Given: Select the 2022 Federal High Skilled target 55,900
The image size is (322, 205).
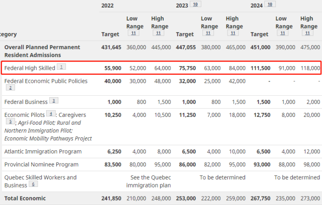Looking at the screenshot, I should [x=113, y=68].
